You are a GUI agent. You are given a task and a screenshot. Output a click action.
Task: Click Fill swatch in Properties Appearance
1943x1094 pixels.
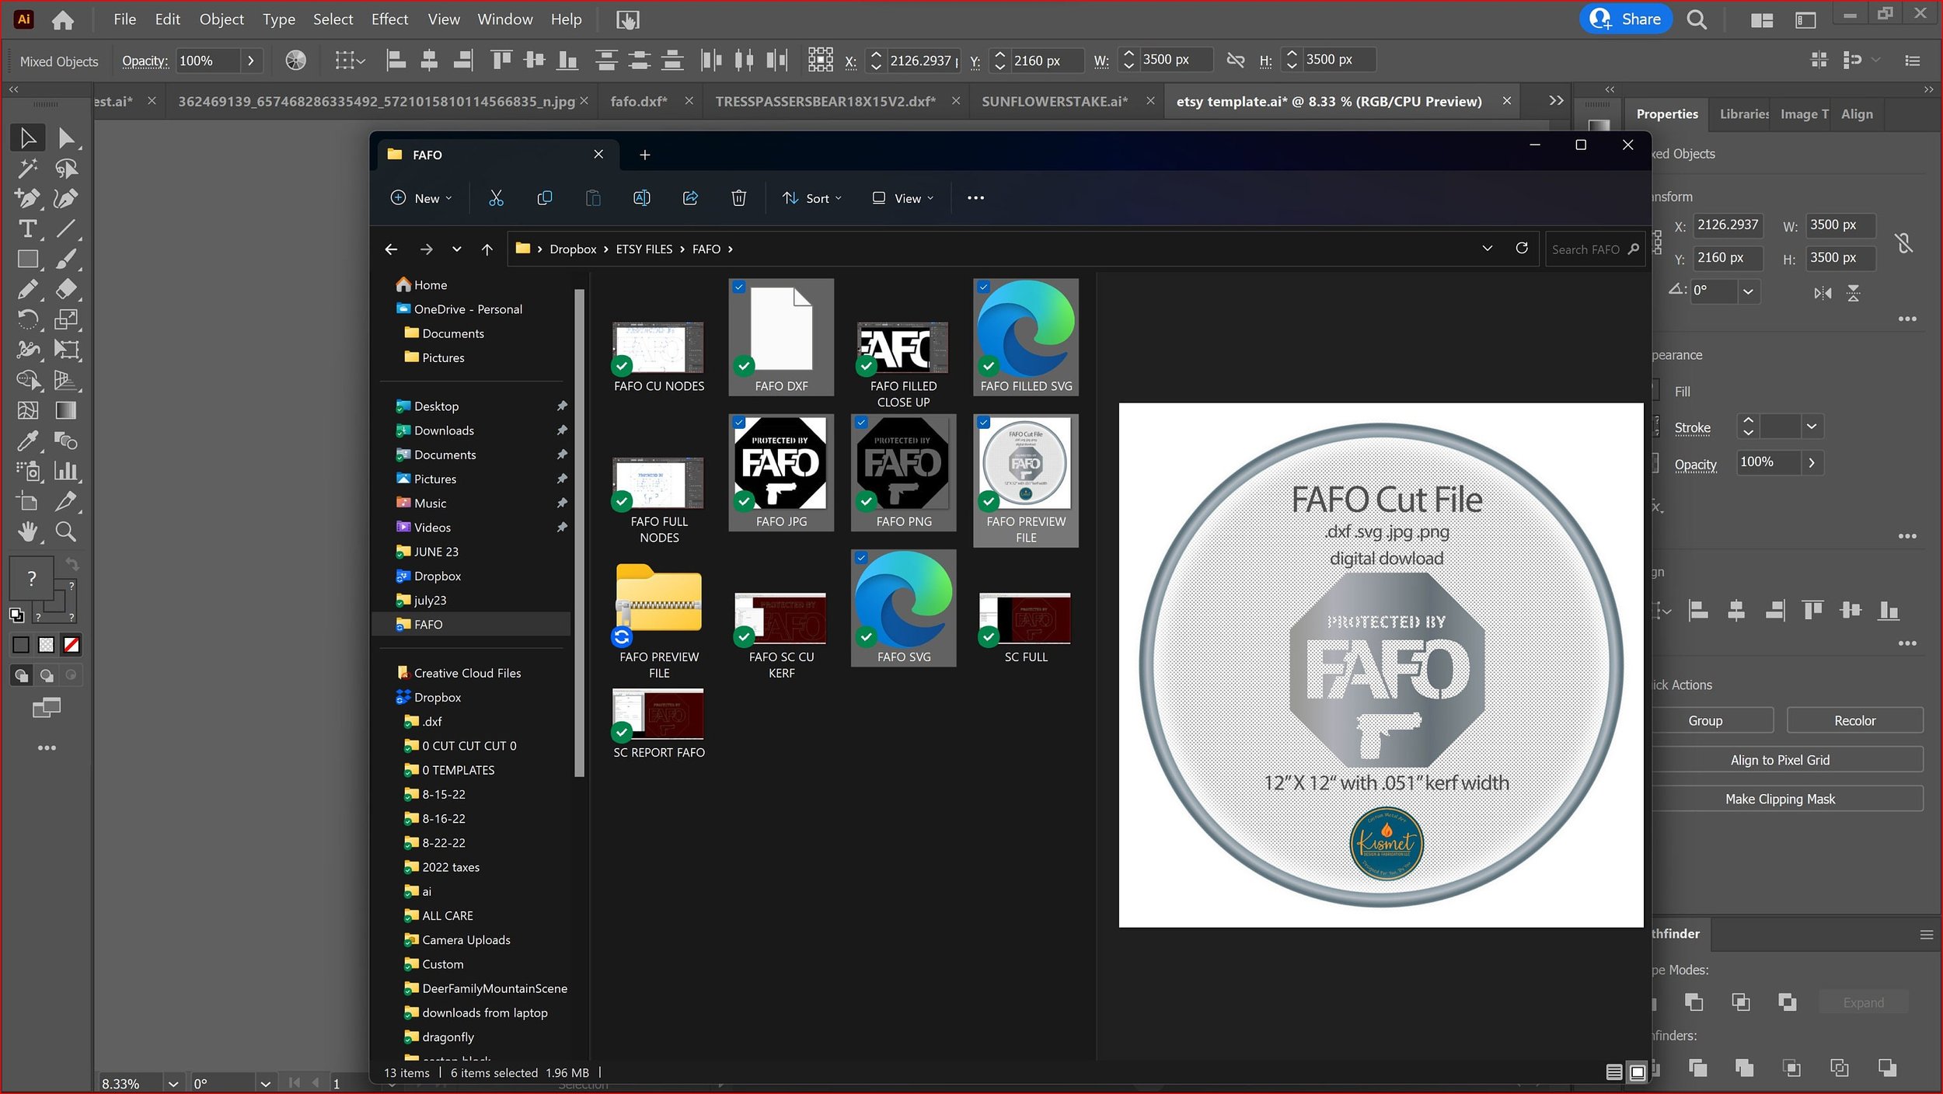[x=1655, y=391]
